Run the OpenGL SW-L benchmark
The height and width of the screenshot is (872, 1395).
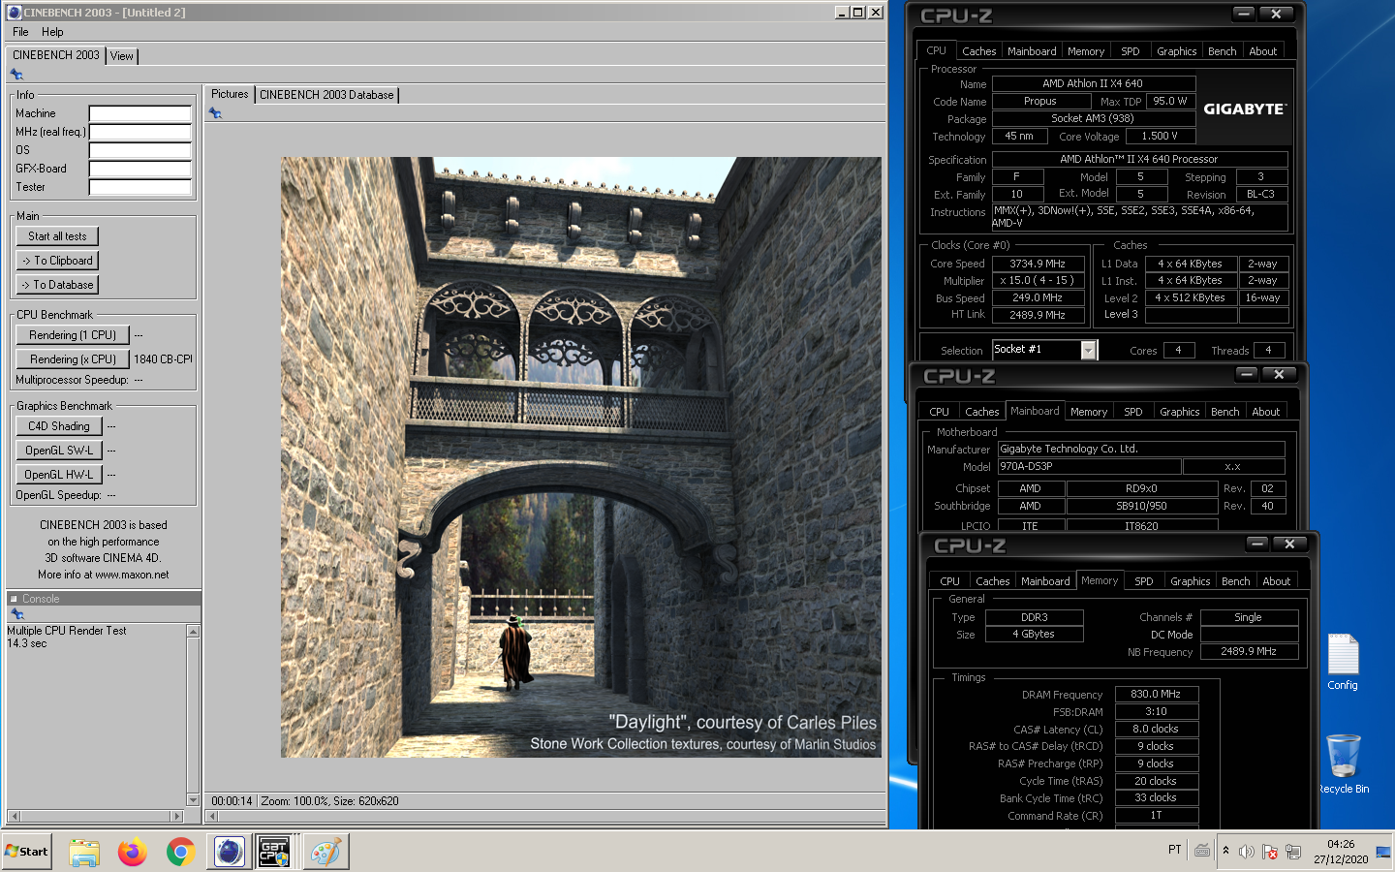pos(58,451)
